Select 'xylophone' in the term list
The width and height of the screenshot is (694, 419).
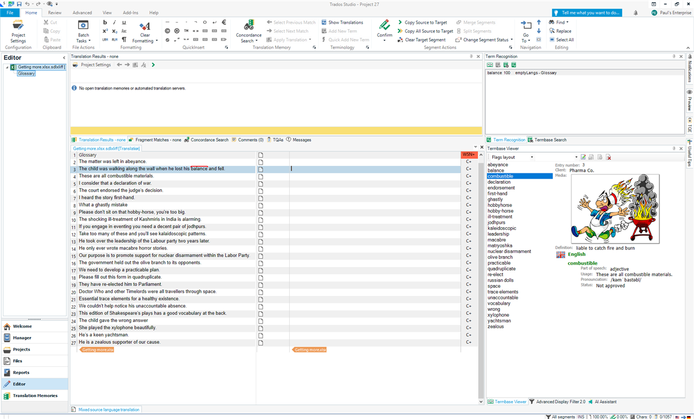(499, 315)
